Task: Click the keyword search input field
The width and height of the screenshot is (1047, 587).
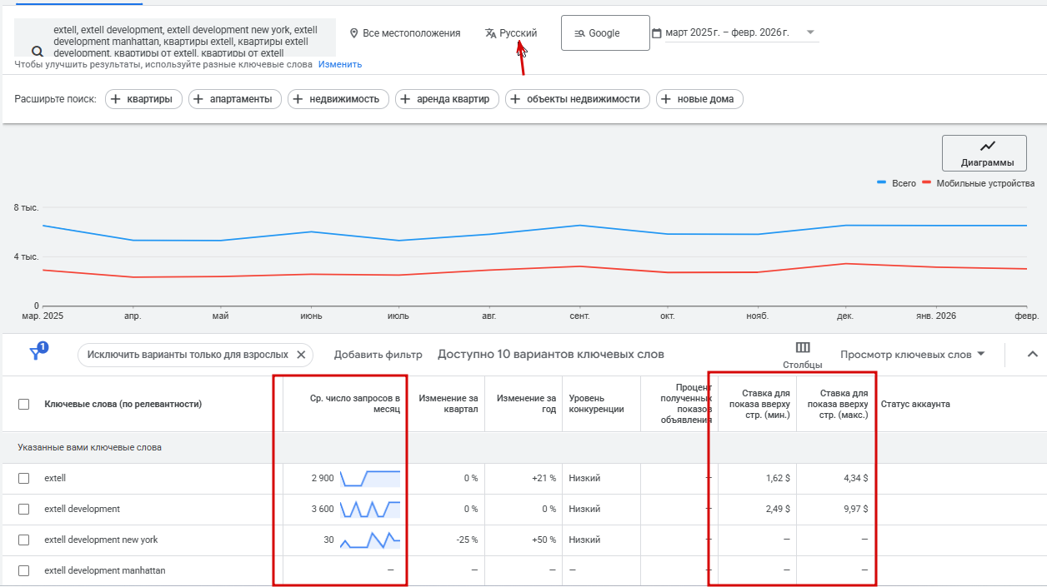Action: (x=176, y=39)
